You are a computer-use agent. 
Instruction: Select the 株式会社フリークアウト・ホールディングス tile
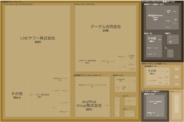point(92,85)
